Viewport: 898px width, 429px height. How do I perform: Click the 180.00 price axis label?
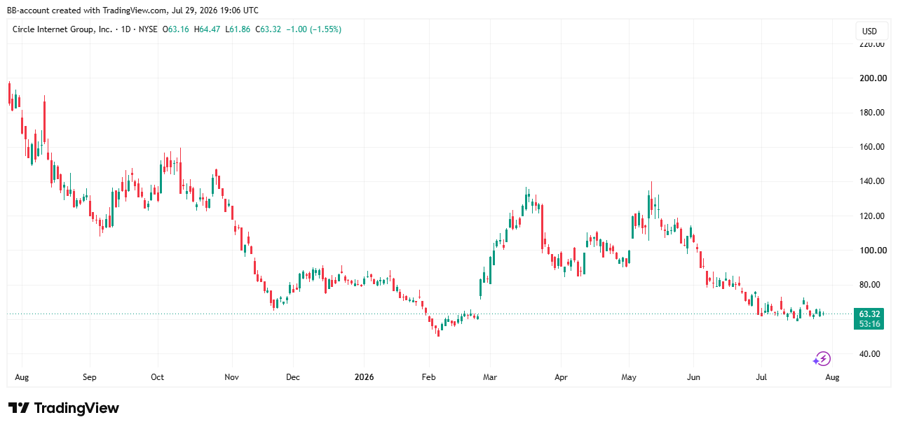[873, 113]
